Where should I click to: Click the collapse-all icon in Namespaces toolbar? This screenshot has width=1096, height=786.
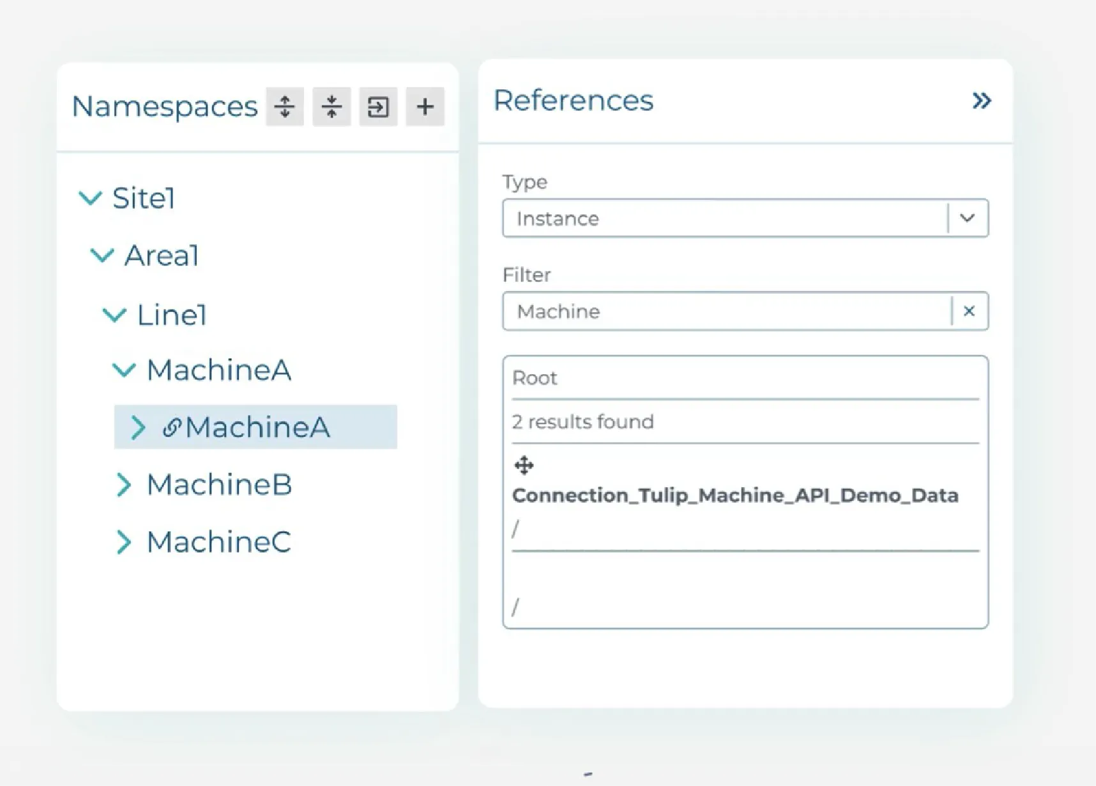coord(331,107)
